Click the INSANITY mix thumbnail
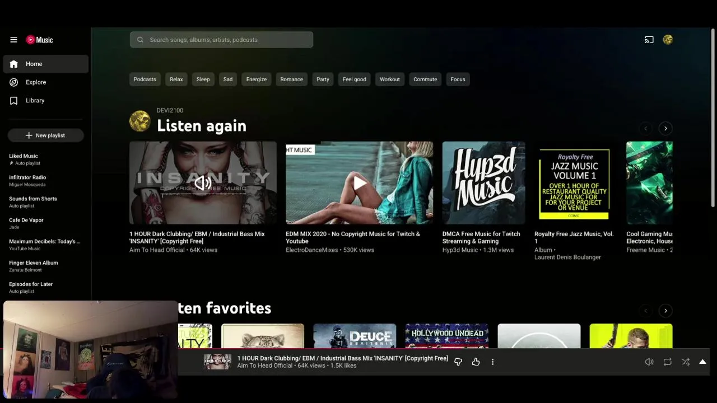The image size is (717, 403). [203, 183]
